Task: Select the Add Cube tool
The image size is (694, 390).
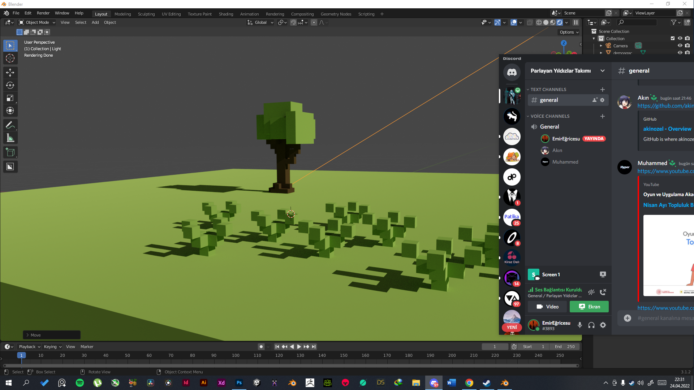Action: pyautogui.click(x=10, y=152)
